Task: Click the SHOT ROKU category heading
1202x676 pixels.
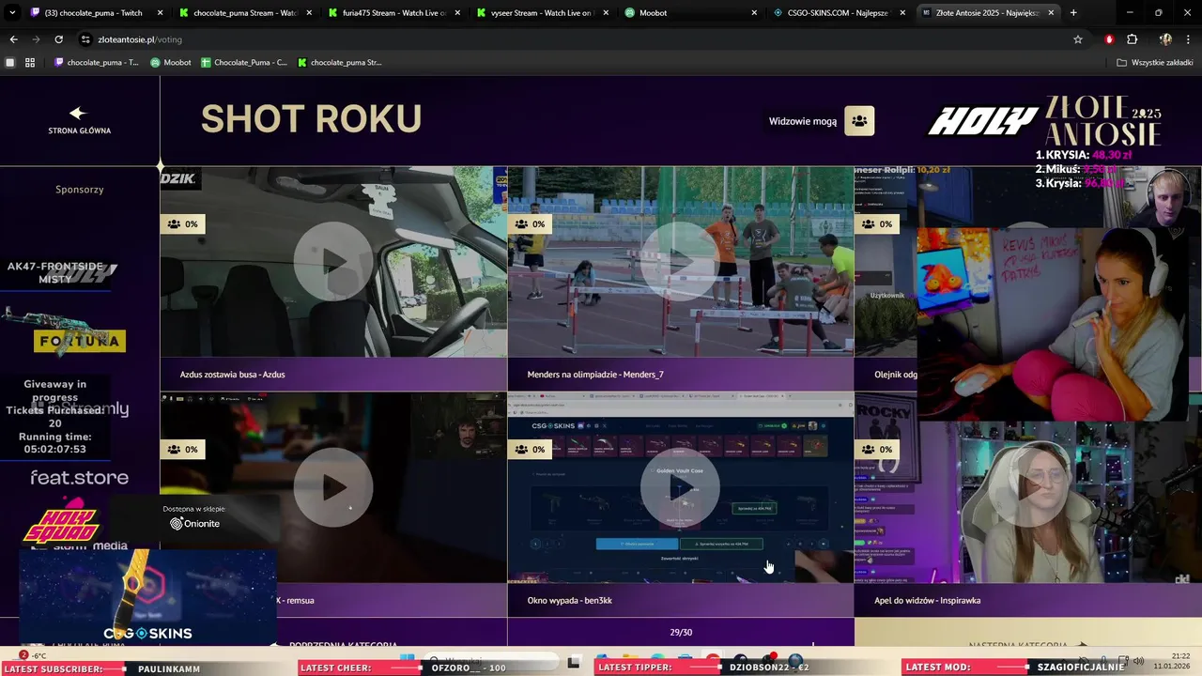Action: pos(311,119)
